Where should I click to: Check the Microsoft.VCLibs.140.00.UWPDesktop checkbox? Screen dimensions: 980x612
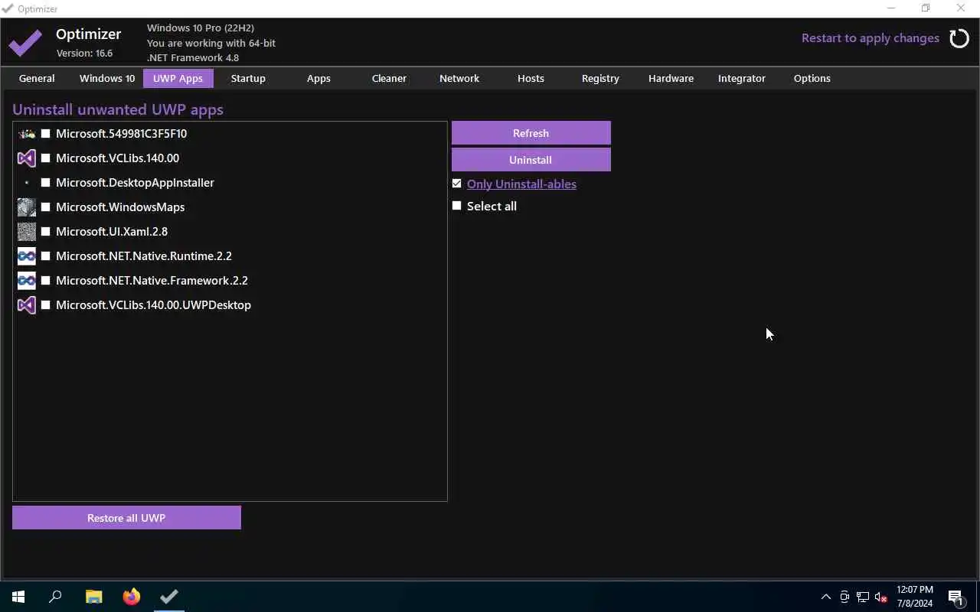(46, 305)
